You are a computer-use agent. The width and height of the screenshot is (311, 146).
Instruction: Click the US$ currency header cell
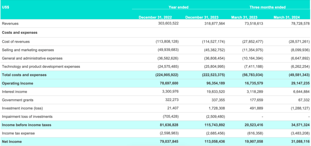point(6,7)
